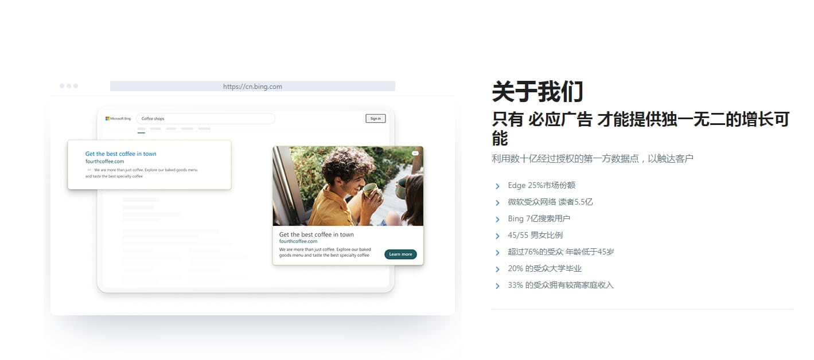The height and width of the screenshot is (360, 814).
Task: Open fourthcoffee.com link under the coffee photo
Action: coord(298,241)
